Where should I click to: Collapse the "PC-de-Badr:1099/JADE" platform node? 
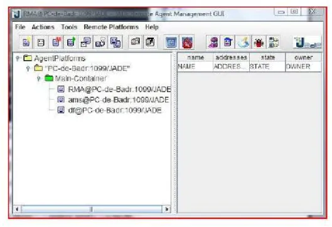tap(28, 68)
